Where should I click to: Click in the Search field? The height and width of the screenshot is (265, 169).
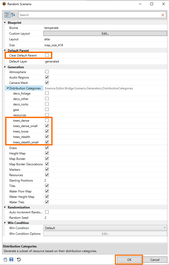[x=89, y=15]
